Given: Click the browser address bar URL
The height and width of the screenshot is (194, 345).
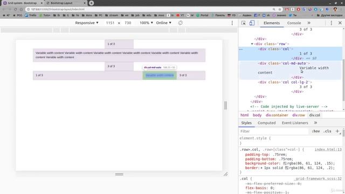Looking at the screenshot, I should tap(58, 9).
